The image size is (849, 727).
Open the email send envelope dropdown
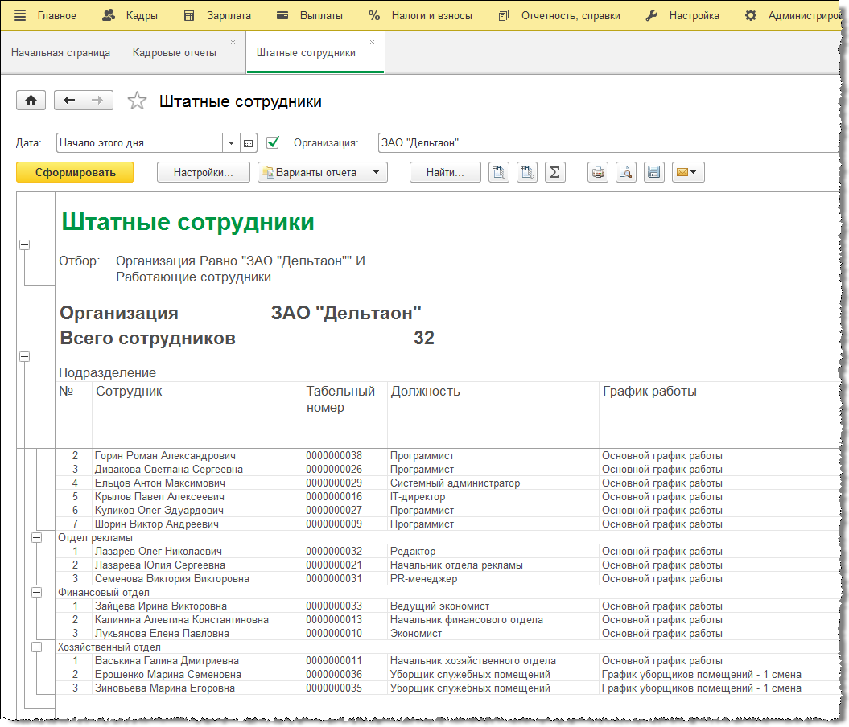pyautogui.click(x=687, y=173)
